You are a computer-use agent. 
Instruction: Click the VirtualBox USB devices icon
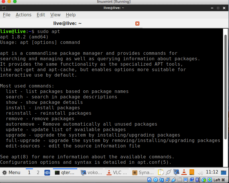point(174,180)
